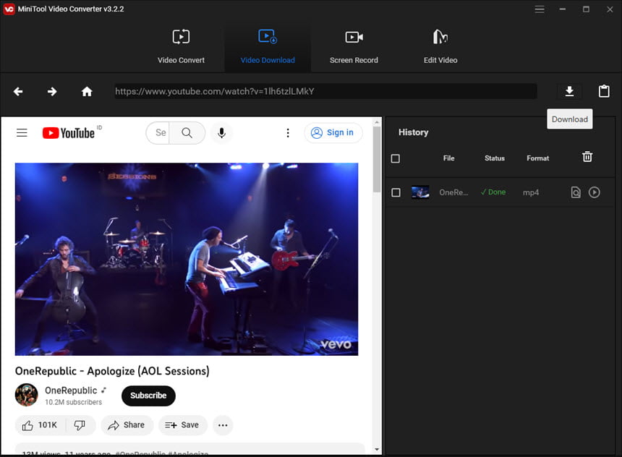Click the 'Format' column header
This screenshot has height=457, width=622.
[x=538, y=158]
